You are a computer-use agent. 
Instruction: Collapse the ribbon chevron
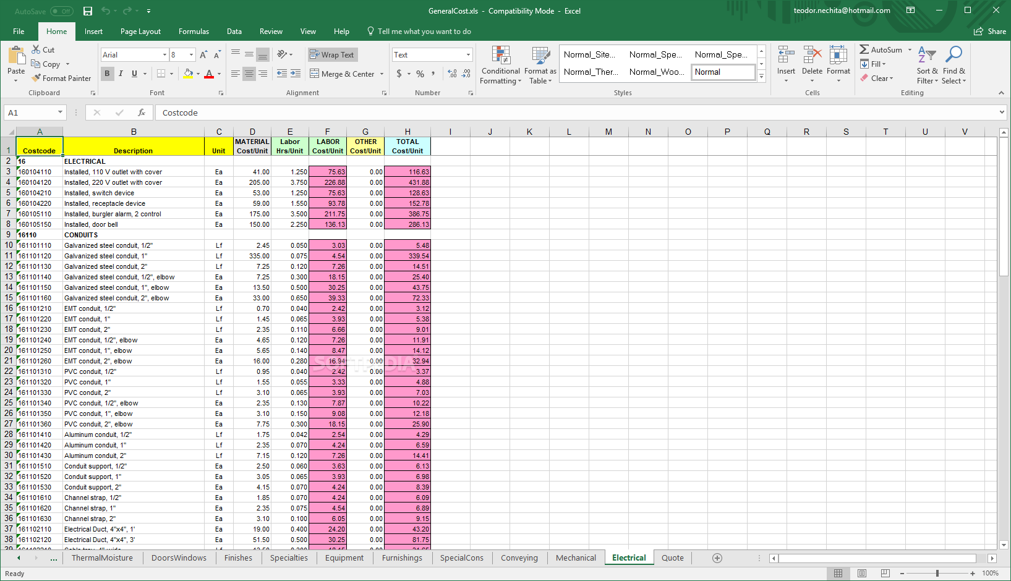click(x=1001, y=93)
